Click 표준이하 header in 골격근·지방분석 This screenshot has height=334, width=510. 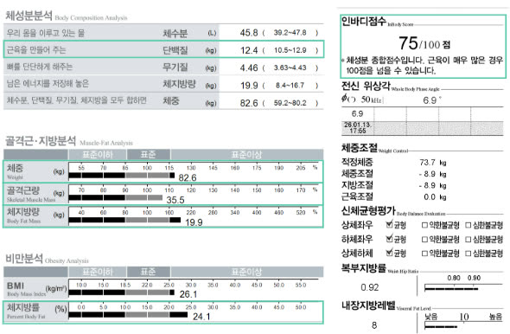[x=98, y=154]
